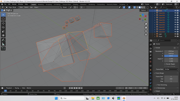Open File Explorer from the taskbar
180x101 pixels.
click(x=93, y=98)
